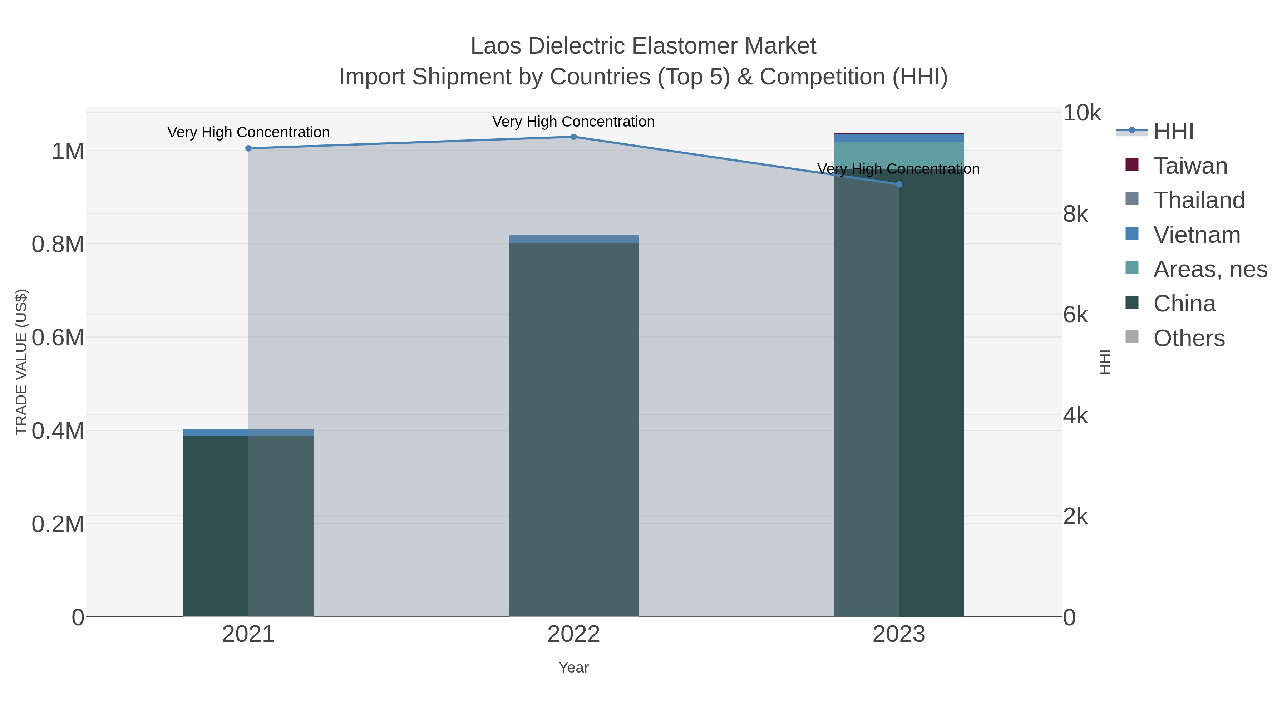Click the 1M trade value tick label

pos(68,151)
